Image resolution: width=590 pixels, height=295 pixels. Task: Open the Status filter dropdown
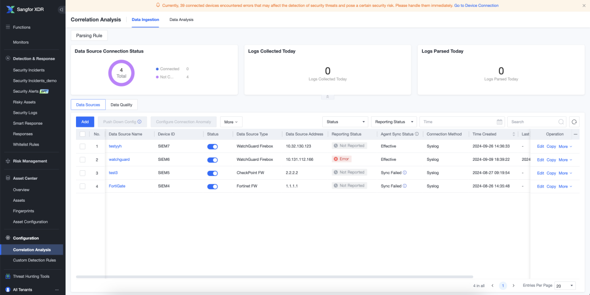tap(345, 122)
